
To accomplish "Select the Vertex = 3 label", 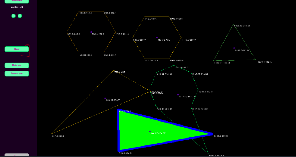I will (x=17, y=7).
